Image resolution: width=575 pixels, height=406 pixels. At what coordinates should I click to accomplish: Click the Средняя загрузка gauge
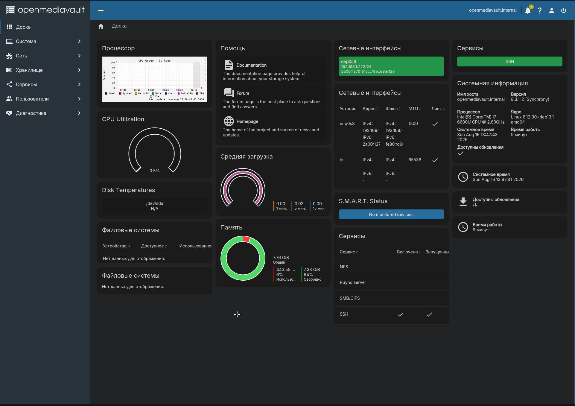tap(243, 188)
